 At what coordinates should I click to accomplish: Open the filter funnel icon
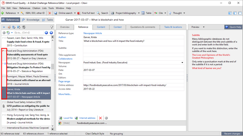(52, 27)
